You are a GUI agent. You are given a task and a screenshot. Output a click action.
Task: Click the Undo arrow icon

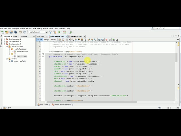[21, 32]
